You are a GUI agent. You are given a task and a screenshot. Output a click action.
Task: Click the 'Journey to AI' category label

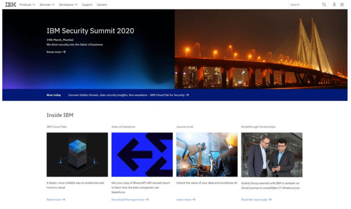point(185,127)
